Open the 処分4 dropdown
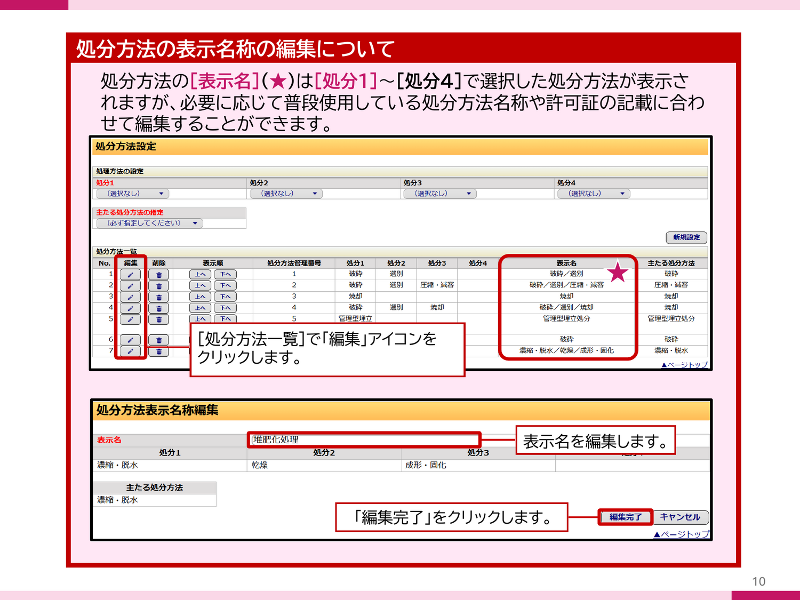This screenshot has height=600, width=800. click(x=594, y=194)
